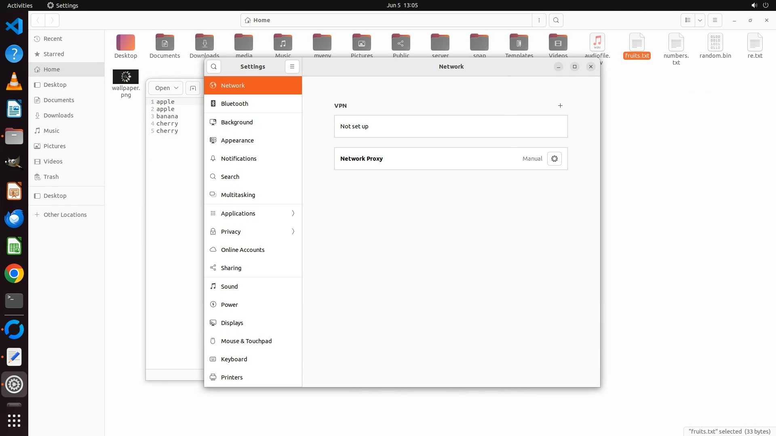Launch Google Chrome from dock
This screenshot has height=436, width=776.
click(x=14, y=274)
